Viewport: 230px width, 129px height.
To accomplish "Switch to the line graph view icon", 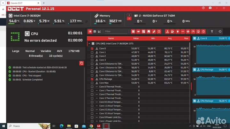I will (x=99, y=32).
